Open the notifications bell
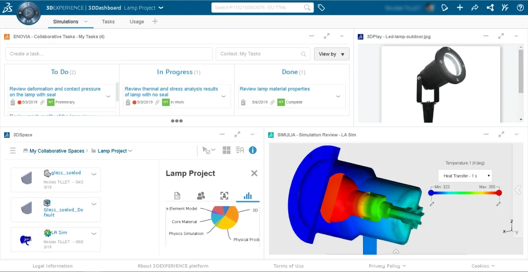The height and width of the screenshot is (272, 528). coord(445,8)
